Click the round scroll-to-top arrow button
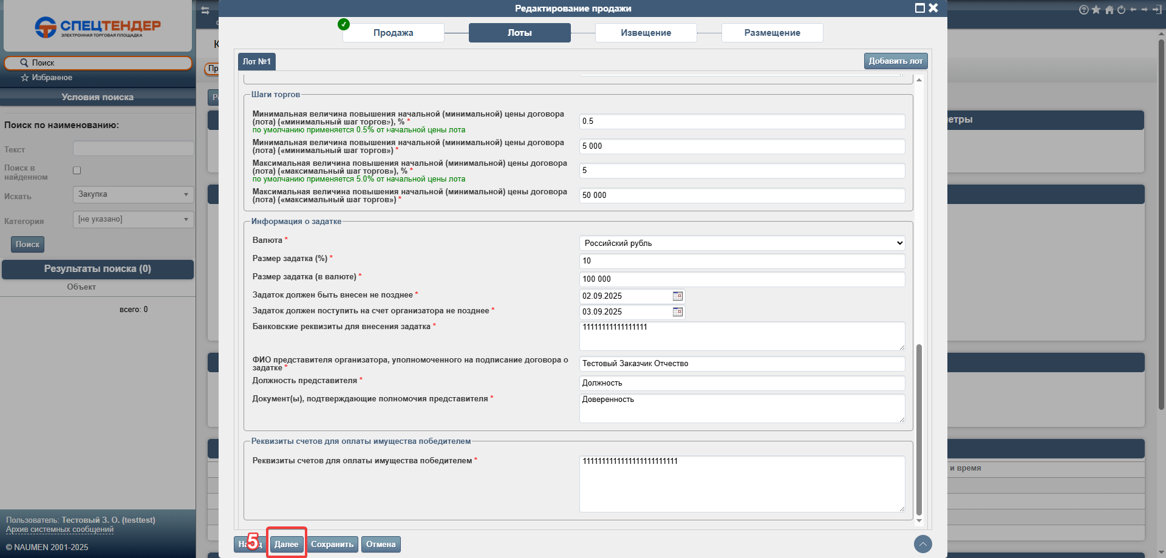The width and height of the screenshot is (1166, 558). (x=922, y=544)
